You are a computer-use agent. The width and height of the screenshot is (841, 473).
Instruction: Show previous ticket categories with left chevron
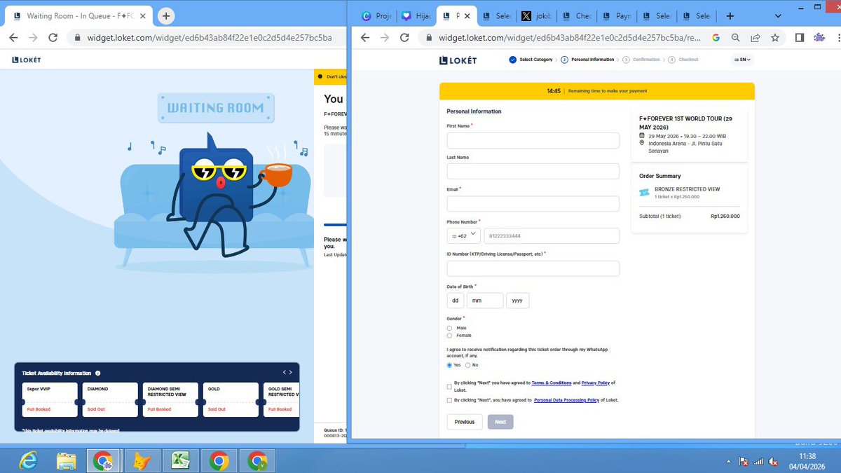(x=285, y=372)
